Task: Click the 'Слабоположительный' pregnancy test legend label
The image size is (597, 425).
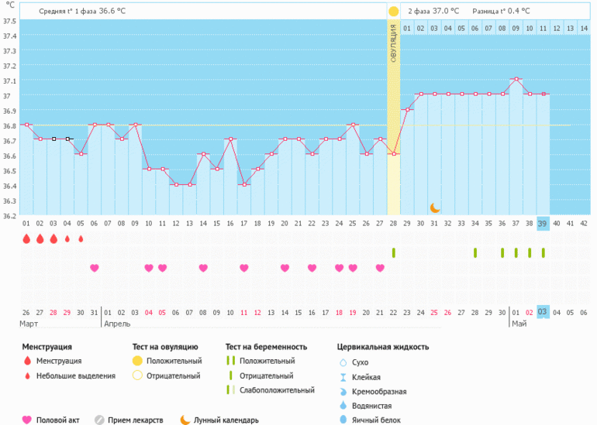Action: 275,390
